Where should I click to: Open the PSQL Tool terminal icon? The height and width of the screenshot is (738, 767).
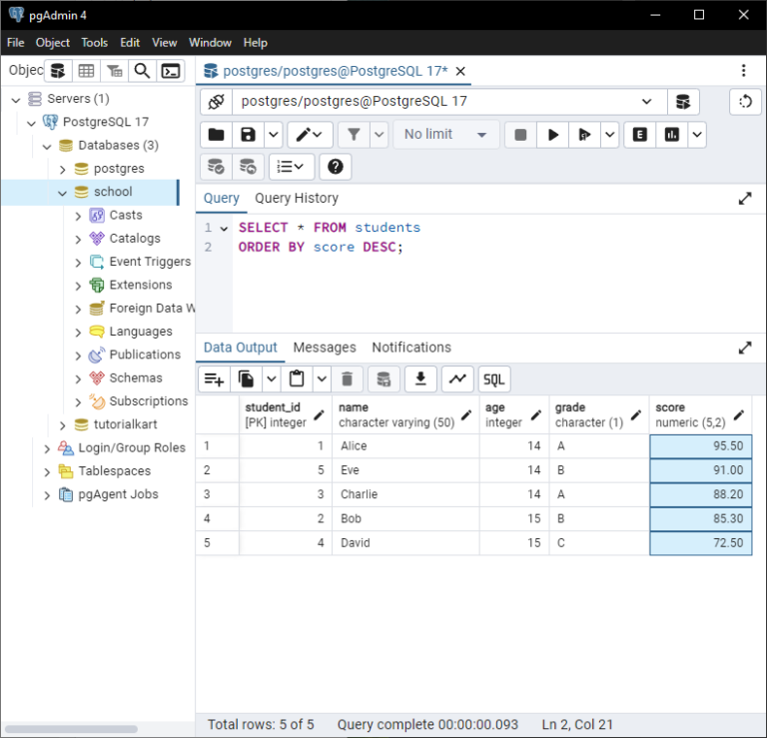(x=172, y=71)
